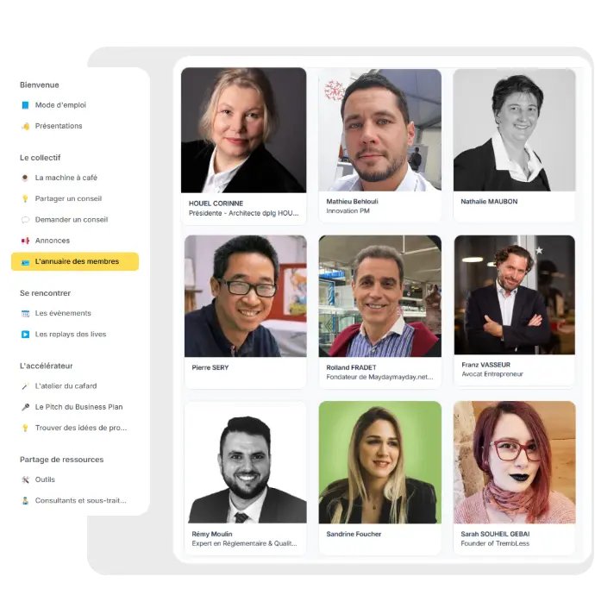This screenshot has height=595, width=595.
Task: Open Trouver des idées de pro... item
Action: click(x=81, y=428)
